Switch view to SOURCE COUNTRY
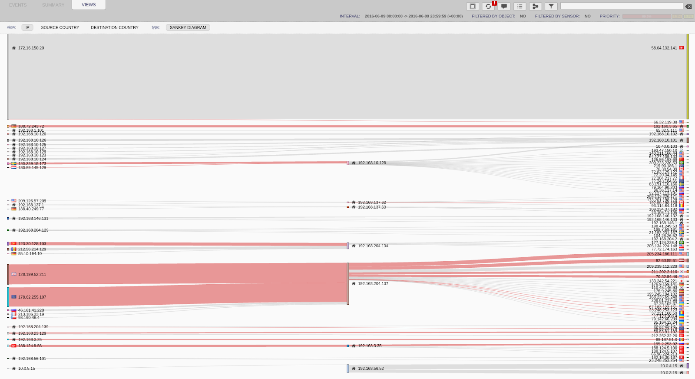 60,27
